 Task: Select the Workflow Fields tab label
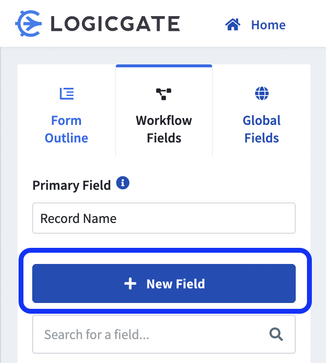[164, 129]
